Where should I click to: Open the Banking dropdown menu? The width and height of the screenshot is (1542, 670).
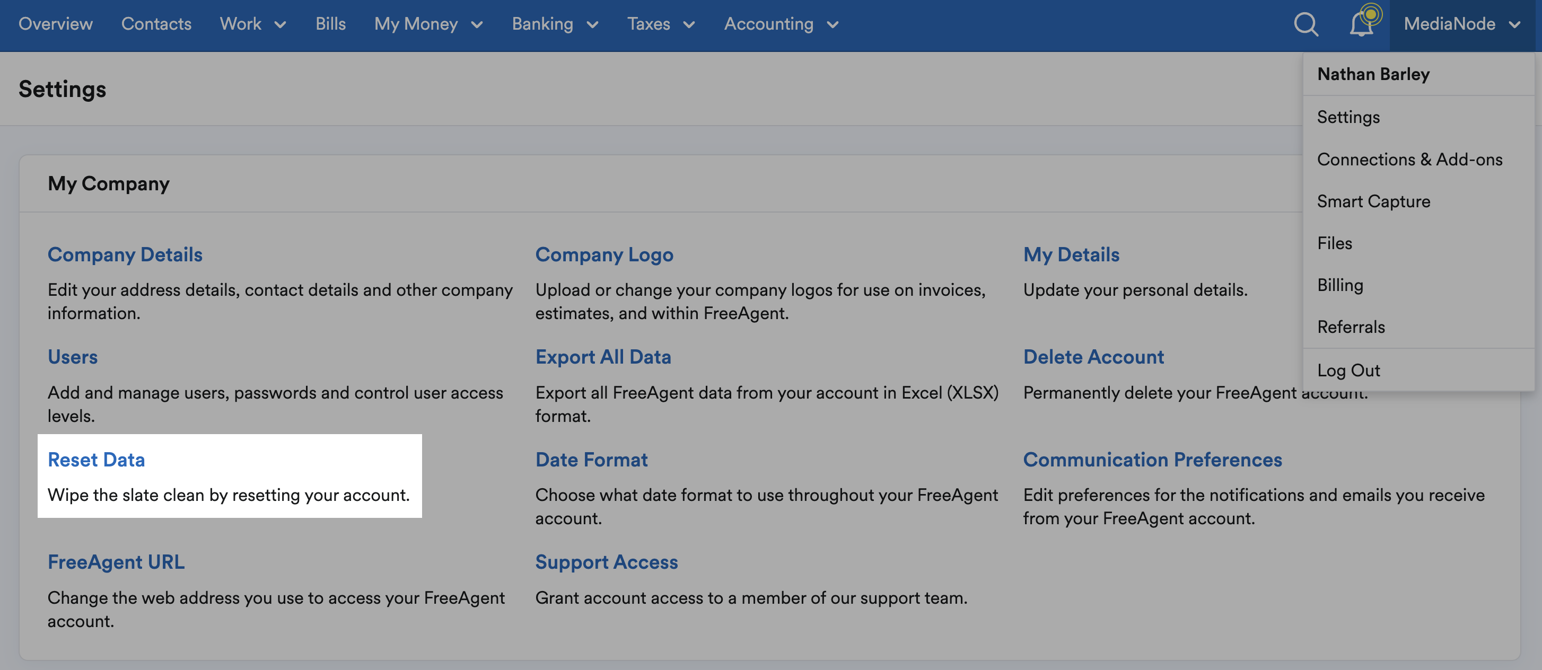tap(555, 24)
